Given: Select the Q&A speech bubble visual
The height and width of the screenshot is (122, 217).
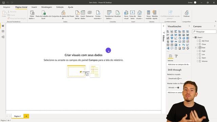Looking at the screenshot, I should click(x=172, y=48).
